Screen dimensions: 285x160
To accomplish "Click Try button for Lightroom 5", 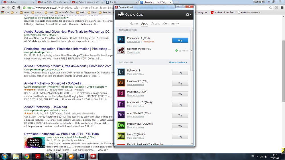I will [x=180, y=73].
